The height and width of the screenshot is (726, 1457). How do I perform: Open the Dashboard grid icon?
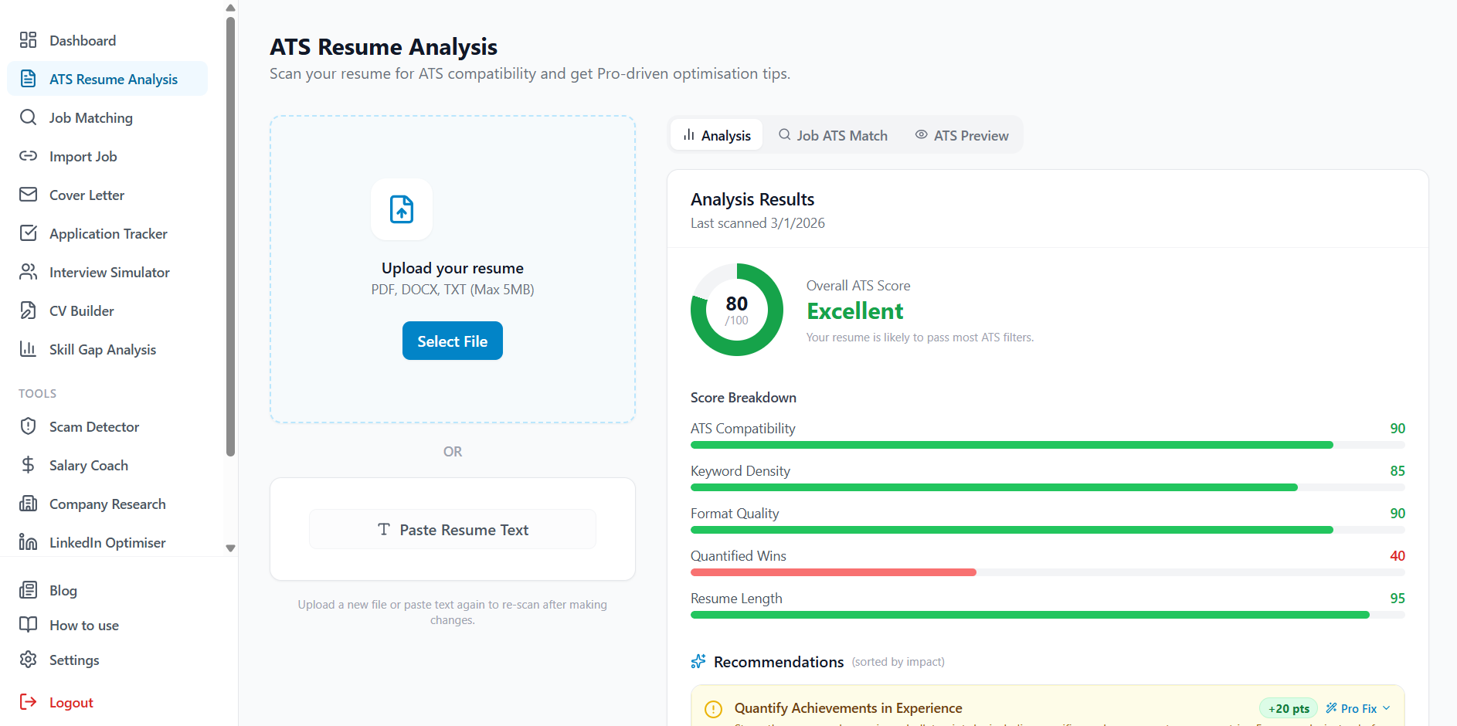[29, 40]
